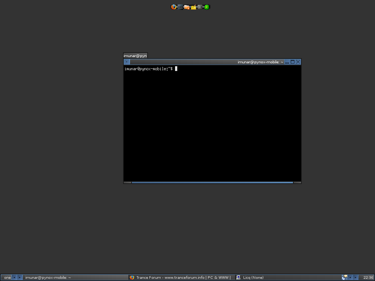
Task: Open the terminal window menu button
Action: (127, 62)
